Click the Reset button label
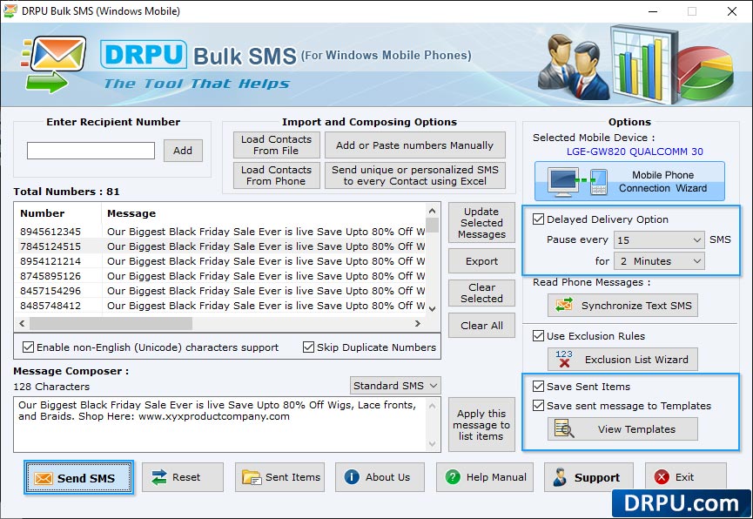Screen dimensions: 753x519 (x=186, y=477)
